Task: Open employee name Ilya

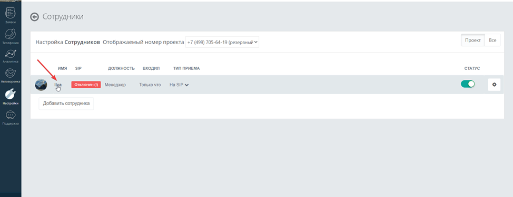Action: coord(58,85)
